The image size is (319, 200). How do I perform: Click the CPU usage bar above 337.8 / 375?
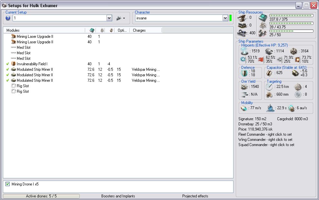(291, 16)
